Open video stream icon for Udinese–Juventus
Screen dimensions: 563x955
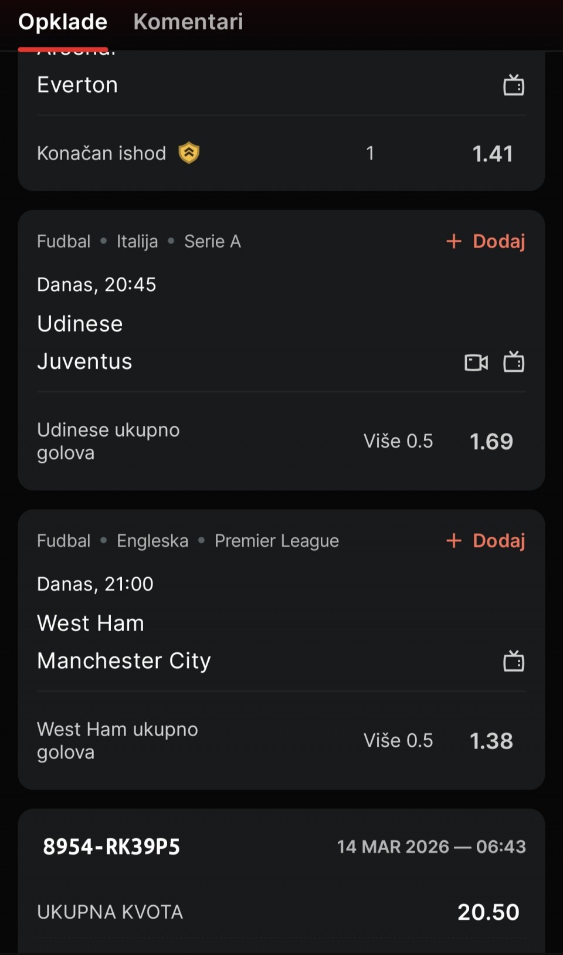pos(476,363)
